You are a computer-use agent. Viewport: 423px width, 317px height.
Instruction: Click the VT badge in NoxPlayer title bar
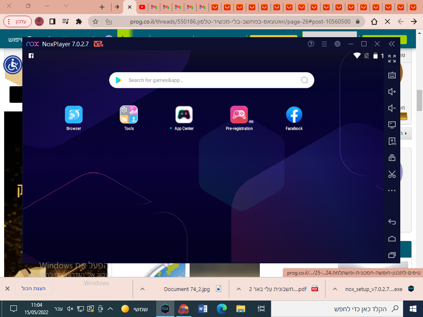click(98, 44)
